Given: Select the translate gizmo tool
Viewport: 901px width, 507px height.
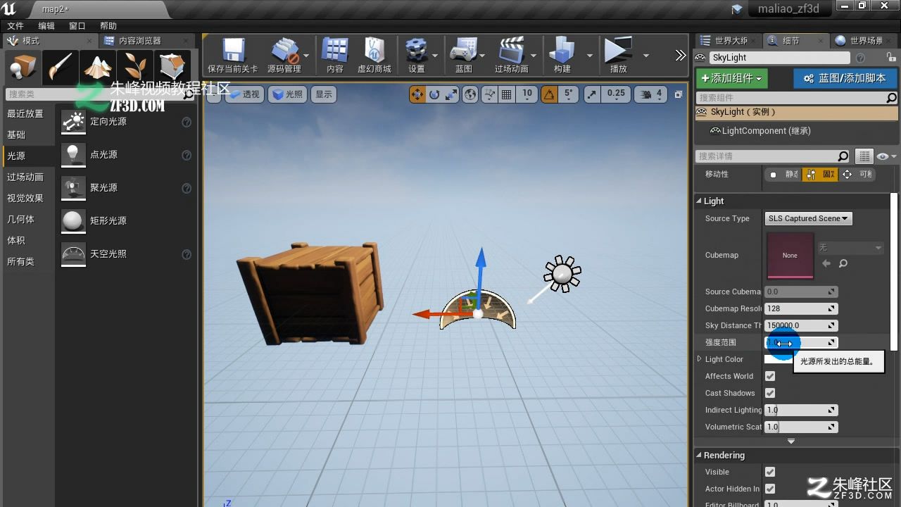Looking at the screenshot, I should coord(417,94).
